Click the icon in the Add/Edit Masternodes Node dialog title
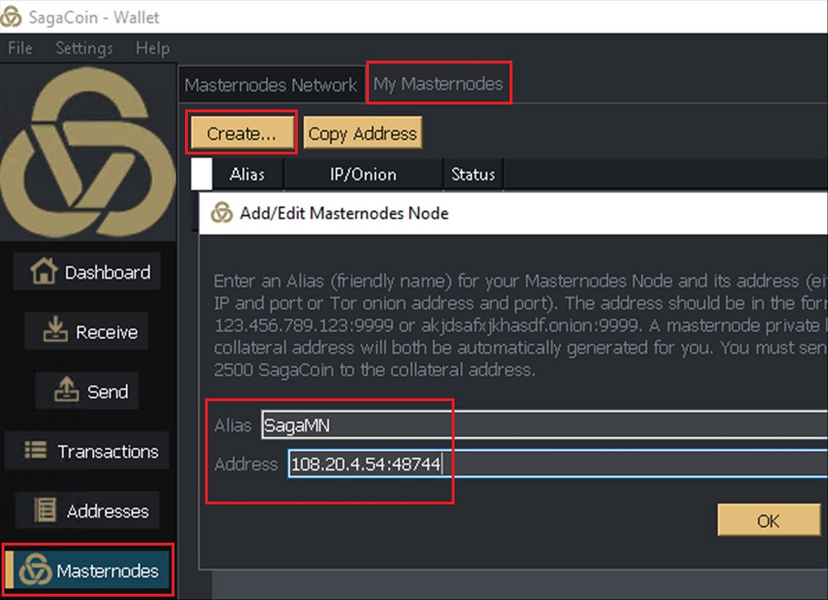This screenshot has height=600, width=828. click(x=222, y=213)
